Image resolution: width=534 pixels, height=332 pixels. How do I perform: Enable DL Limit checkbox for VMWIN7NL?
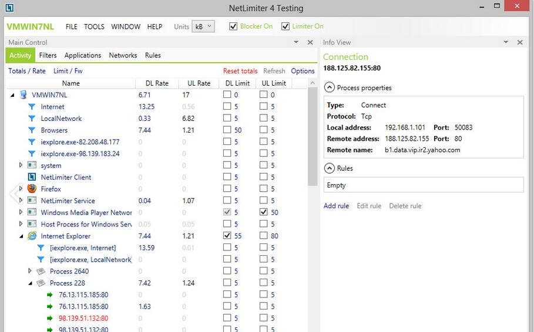click(227, 94)
